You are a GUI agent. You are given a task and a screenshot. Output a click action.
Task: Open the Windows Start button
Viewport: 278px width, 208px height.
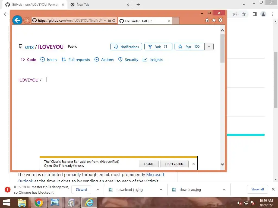pyautogui.click(x=7, y=203)
